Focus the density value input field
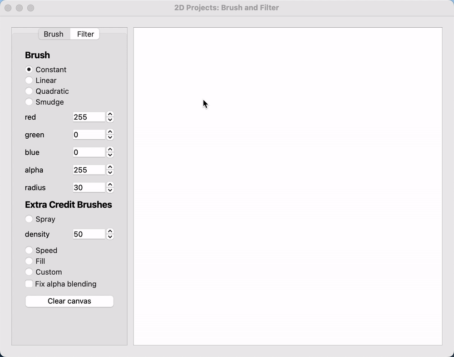 [x=89, y=234]
